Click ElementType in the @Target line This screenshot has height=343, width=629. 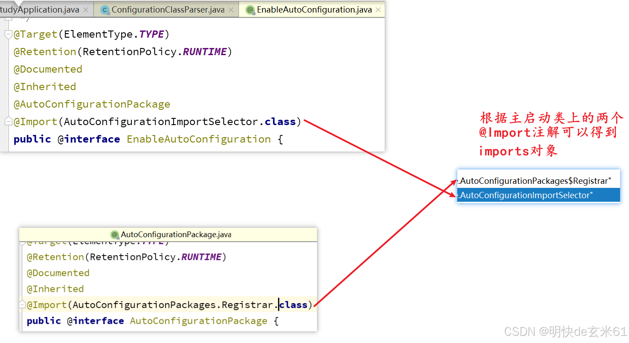98,35
